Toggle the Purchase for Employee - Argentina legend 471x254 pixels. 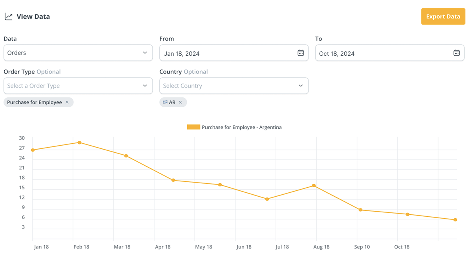tap(241, 127)
